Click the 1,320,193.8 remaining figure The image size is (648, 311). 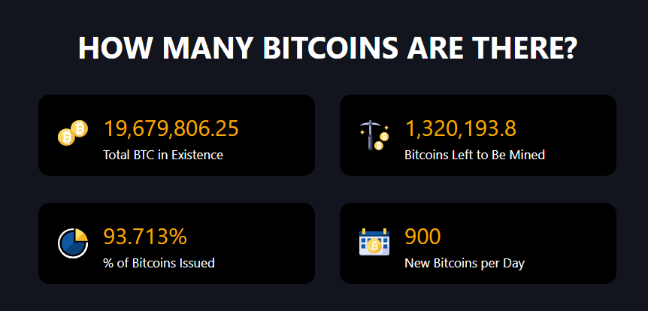pyautogui.click(x=460, y=129)
